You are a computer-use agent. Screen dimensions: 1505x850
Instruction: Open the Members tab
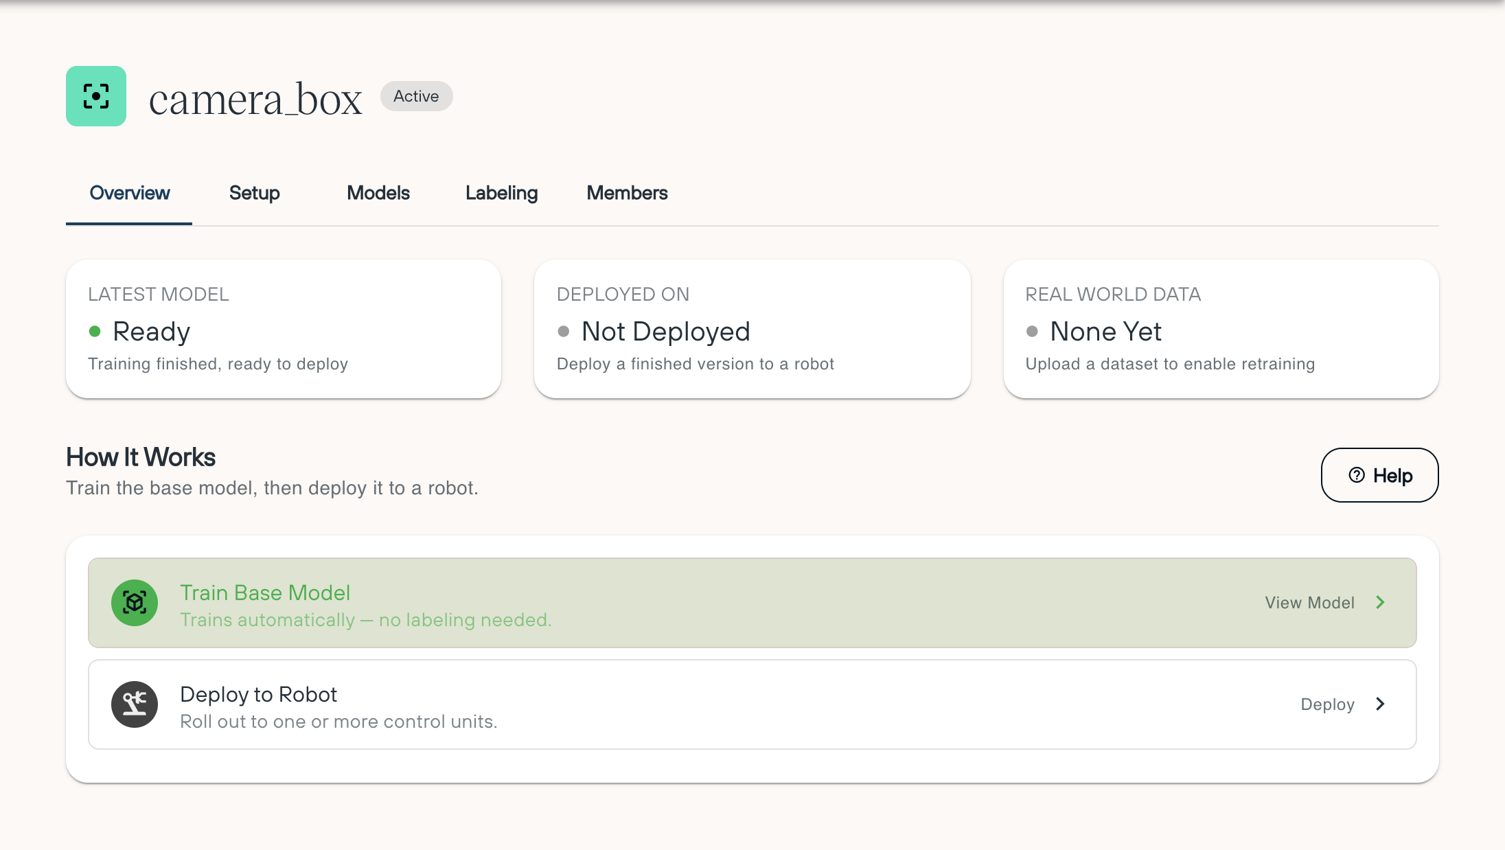[x=627, y=193]
